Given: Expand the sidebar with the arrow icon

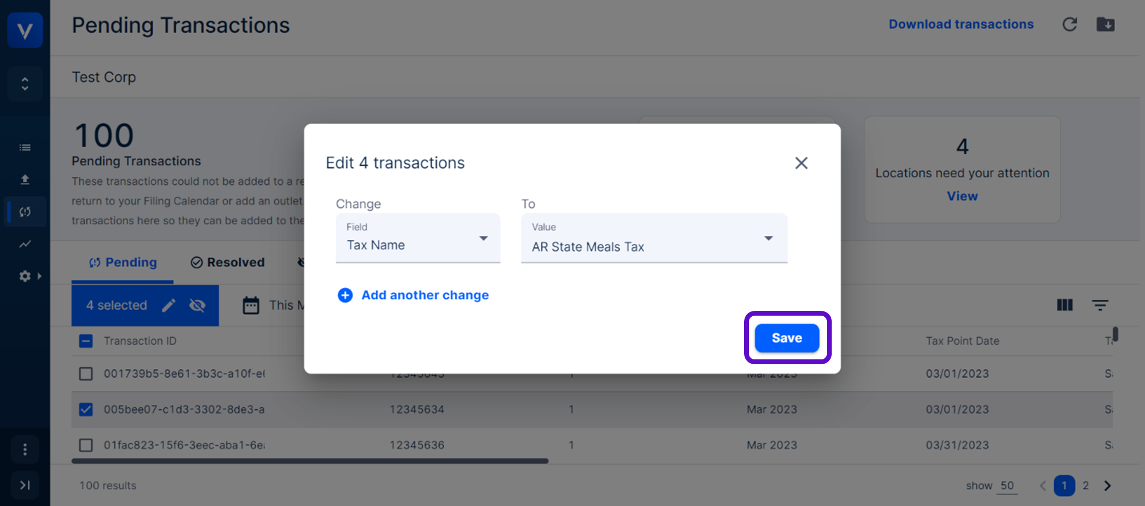Looking at the screenshot, I should coord(25,485).
